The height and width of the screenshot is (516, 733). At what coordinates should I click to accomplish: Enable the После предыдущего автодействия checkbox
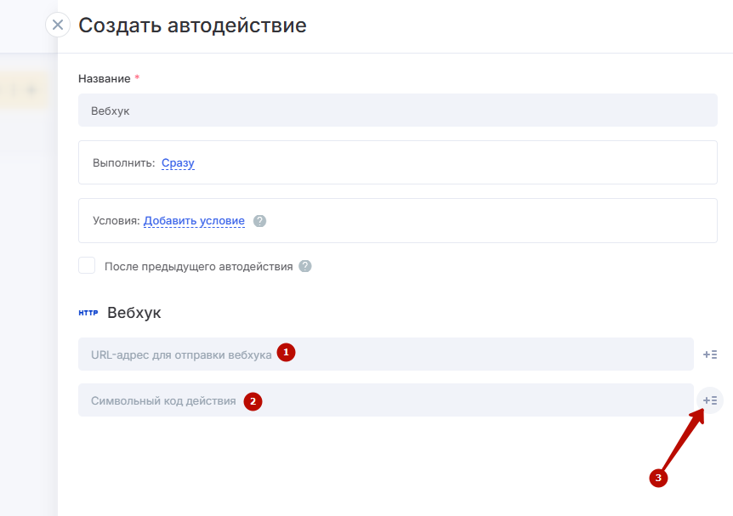tap(87, 266)
